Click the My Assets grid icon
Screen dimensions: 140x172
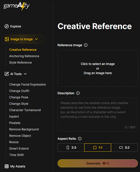7,166
